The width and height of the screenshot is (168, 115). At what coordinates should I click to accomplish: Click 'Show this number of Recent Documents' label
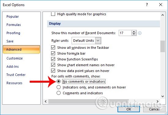point(84,33)
